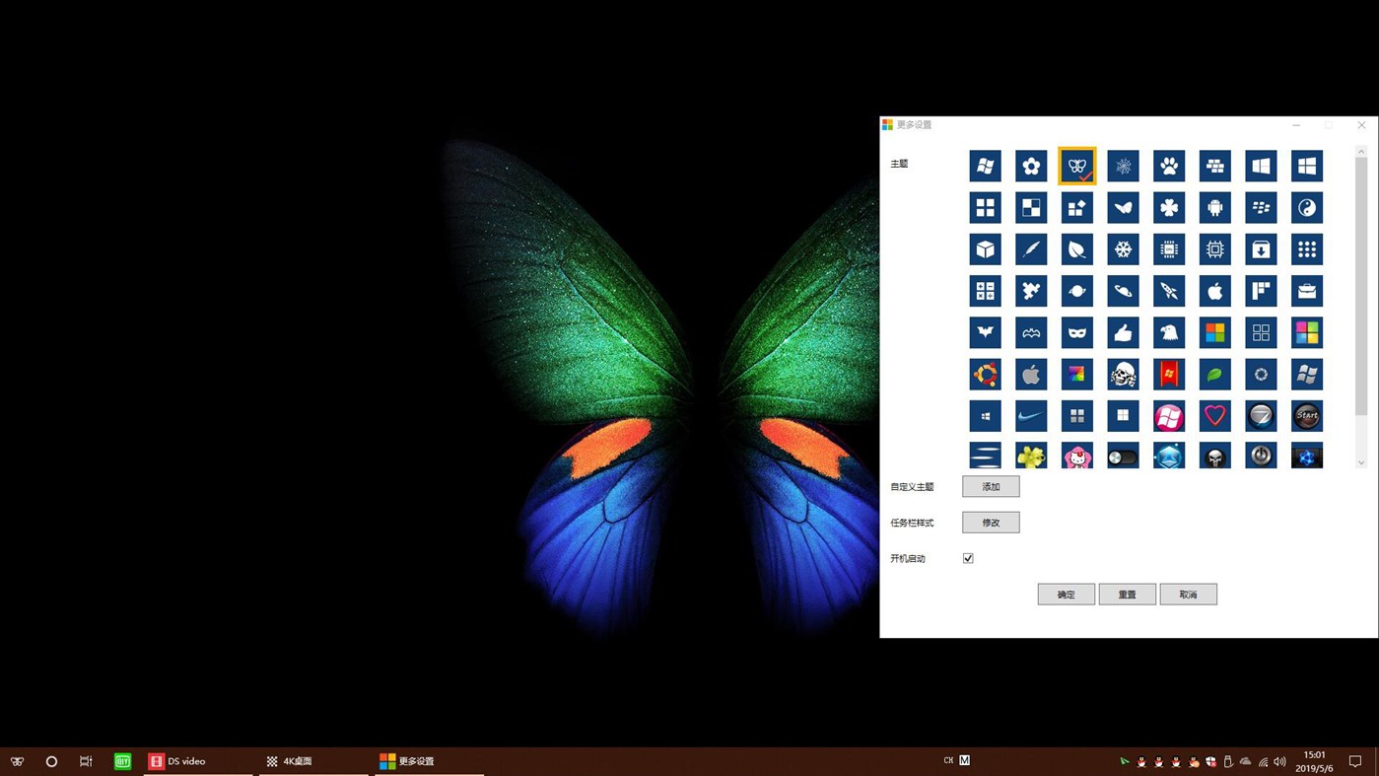This screenshot has width=1379, height=776.
Task: Open iQiyi from the taskbar
Action: click(x=122, y=760)
